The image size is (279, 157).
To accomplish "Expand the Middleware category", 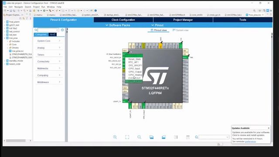I will tap(49, 82).
